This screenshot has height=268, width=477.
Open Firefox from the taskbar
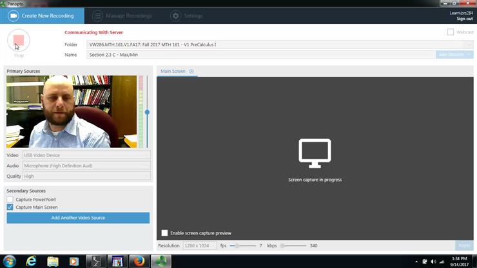138,261
